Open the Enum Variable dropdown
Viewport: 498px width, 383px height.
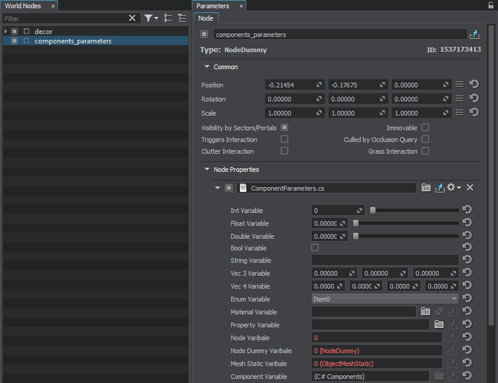point(385,299)
